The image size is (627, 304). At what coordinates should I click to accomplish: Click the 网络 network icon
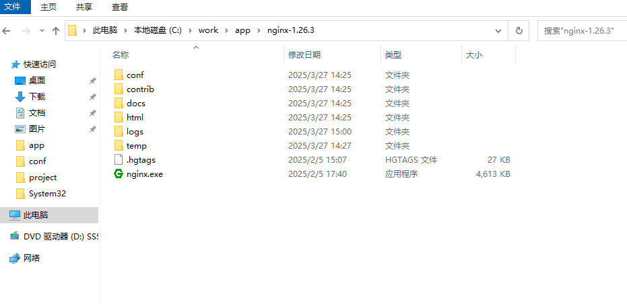[x=14, y=258]
